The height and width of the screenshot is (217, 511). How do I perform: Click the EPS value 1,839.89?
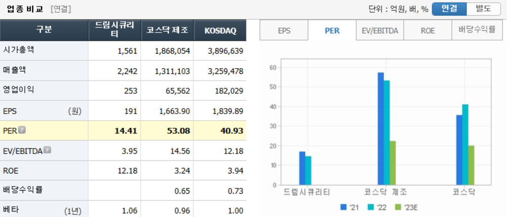click(x=227, y=111)
